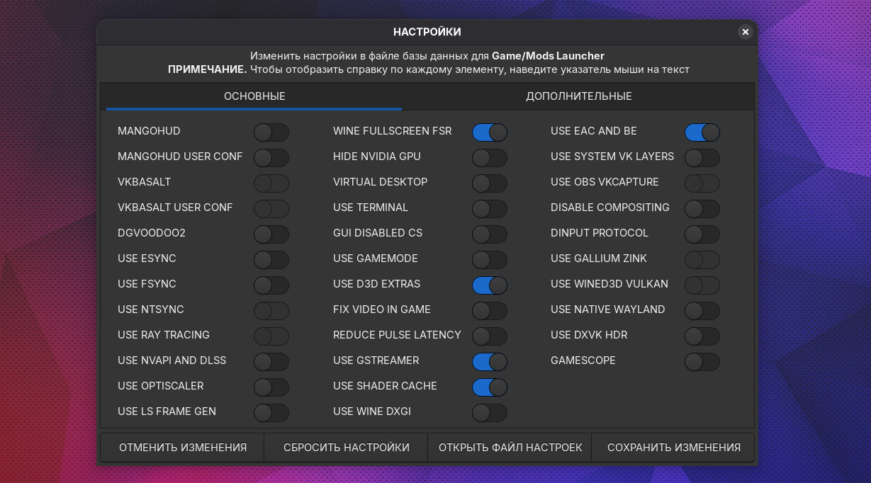Image resolution: width=871 pixels, height=483 pixels.
Task: Switch off USE D3D EXTRAS
Action: (489, 285)
